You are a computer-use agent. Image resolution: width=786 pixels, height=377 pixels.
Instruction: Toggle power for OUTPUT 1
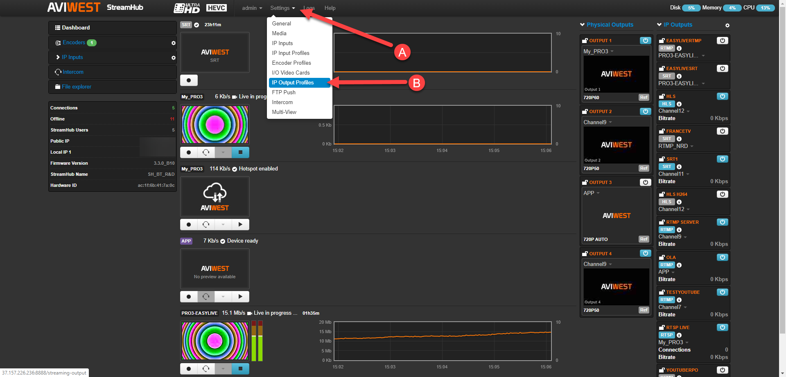pyautogui.click(x=646, y=41)
